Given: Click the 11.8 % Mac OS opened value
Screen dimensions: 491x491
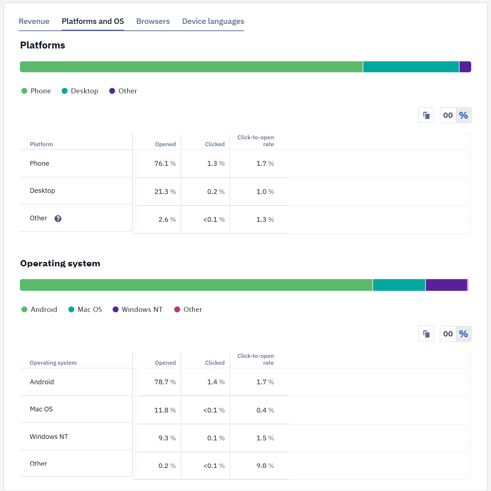Looking at the screenshot, I should [x=165, y=410].
